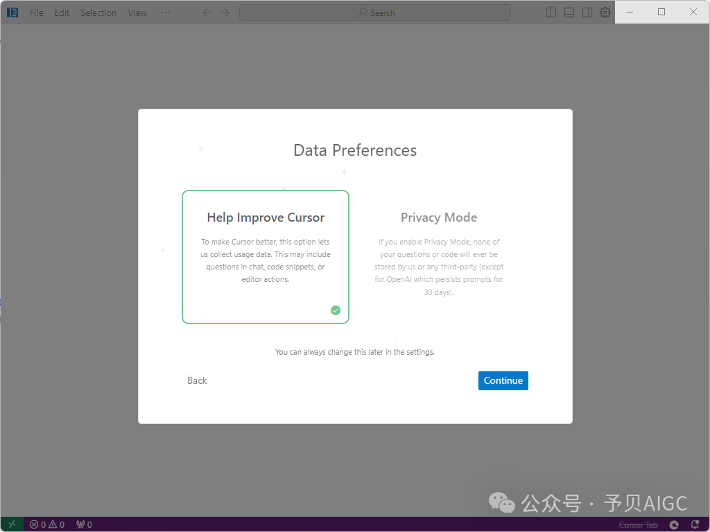
Task: Open the settings gear in title bar
Action: (605, 12)
